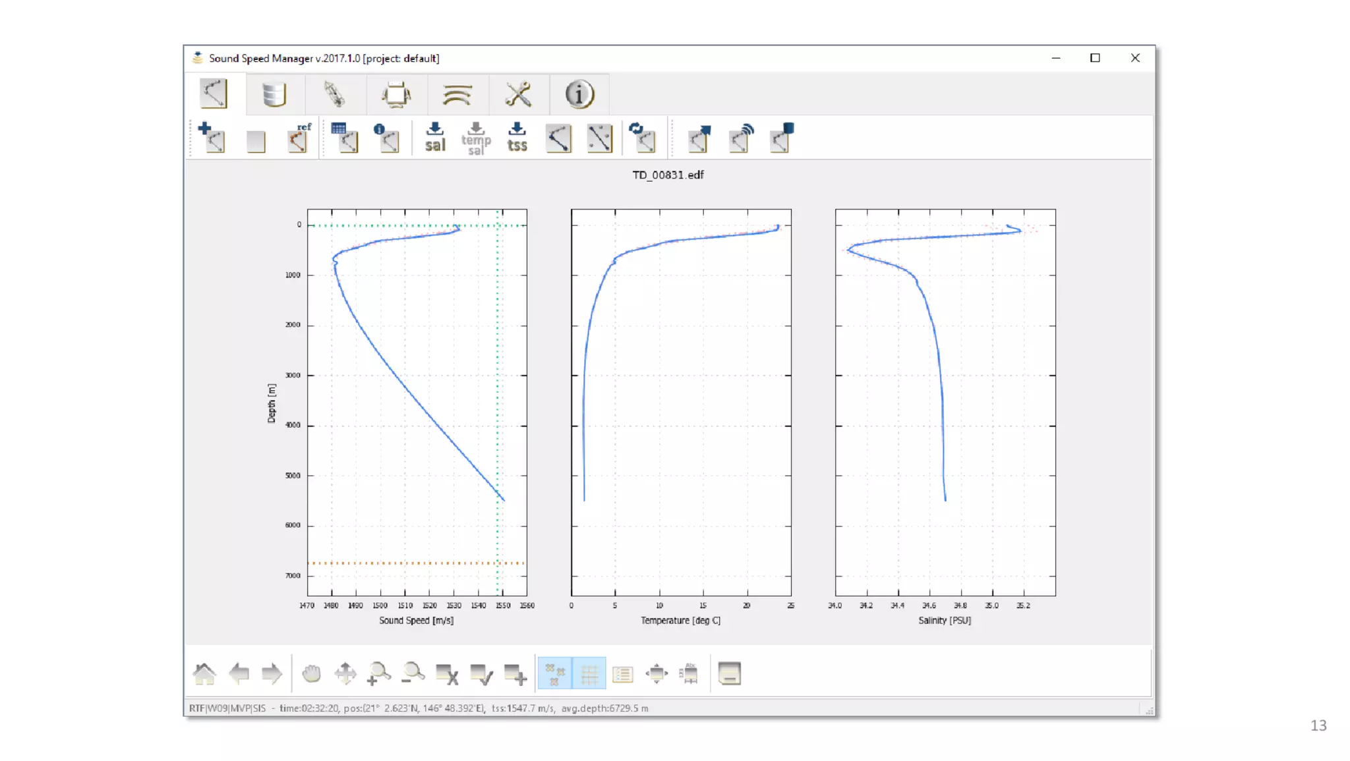
Task: Toggle the flagged points visibility button
Action: pos(555,673)
